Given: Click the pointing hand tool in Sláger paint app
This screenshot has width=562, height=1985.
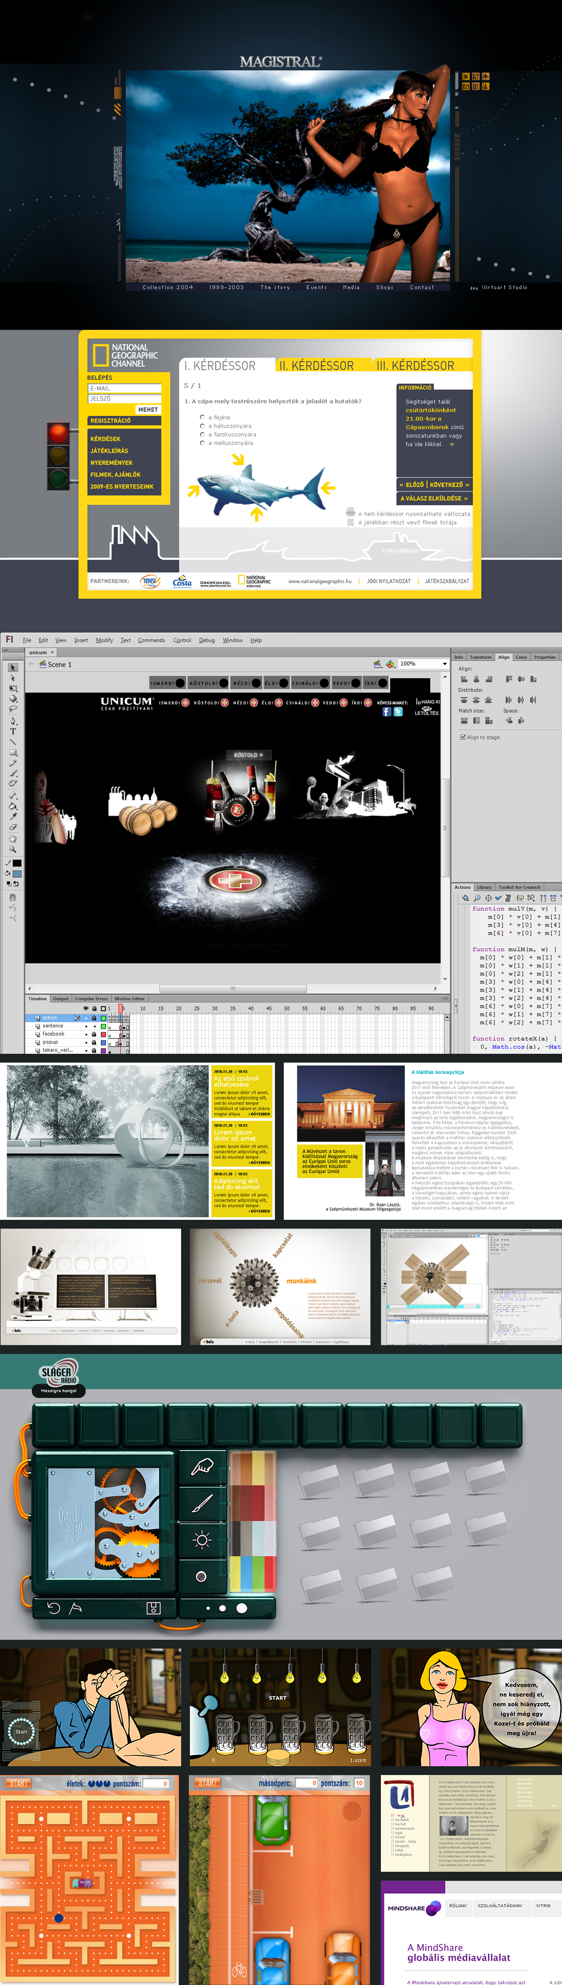Looking at the screenshot, I should pyautogui.click(x=203, y=1467).
